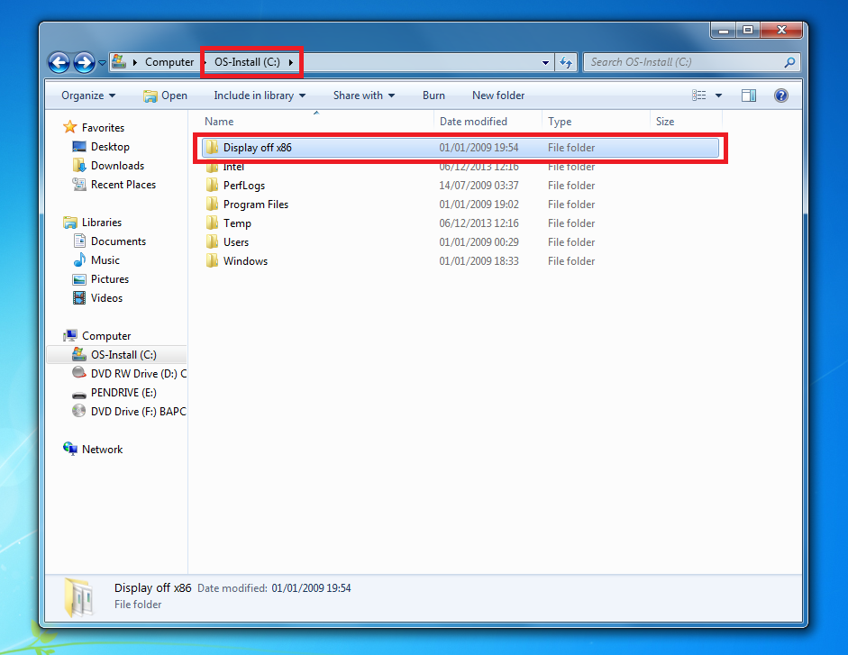Click the New folder button
The image size is (848, 655).
tap(497, 96)
